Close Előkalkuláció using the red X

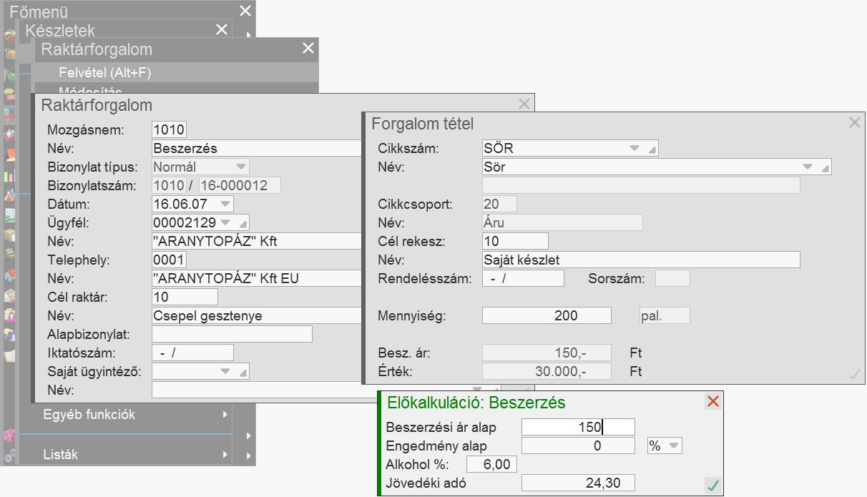click(712, 402)
